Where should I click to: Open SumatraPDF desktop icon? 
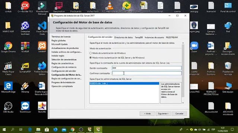tap(25, 67)
